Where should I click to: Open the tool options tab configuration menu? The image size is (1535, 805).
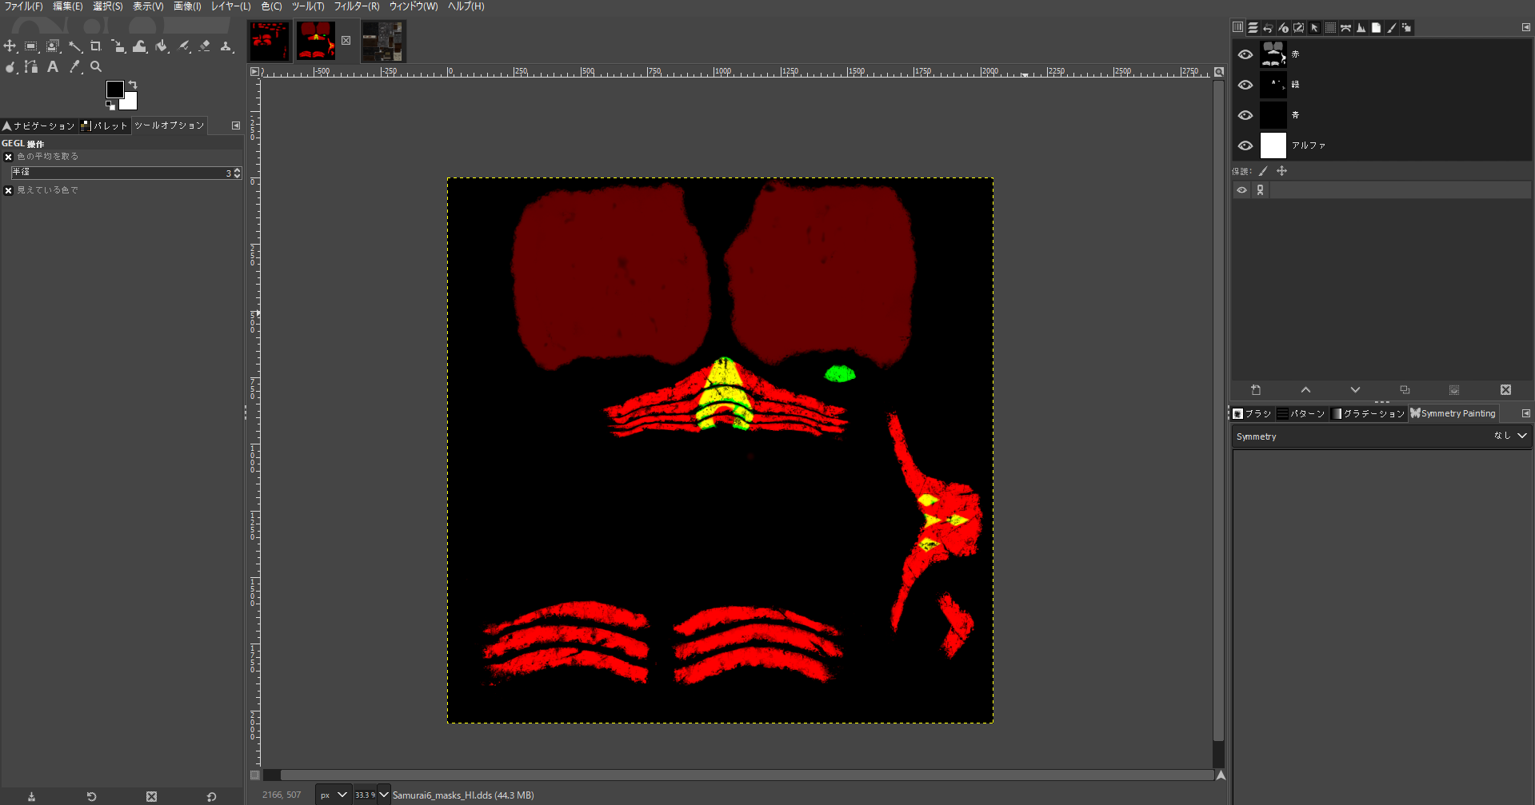pos(236,126)
